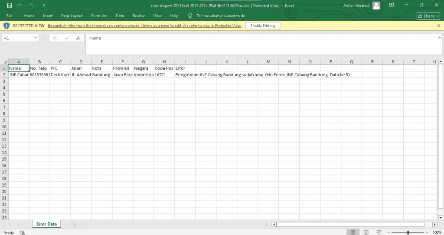
Task: Click the Ardian Muafadi account avatar
Action: point(376,5)
